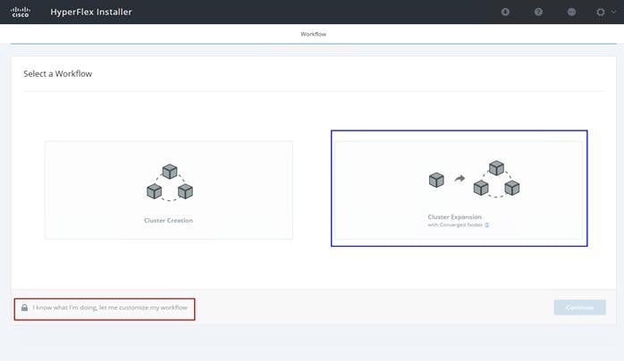Click the Cisco logo
The height and width of the screenshot is (361, 624).
point(21,12)
